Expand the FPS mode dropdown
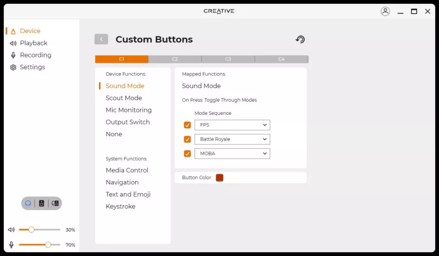Image resolution: width=439 pixels, height=256 pixels. tap(232, 125)
